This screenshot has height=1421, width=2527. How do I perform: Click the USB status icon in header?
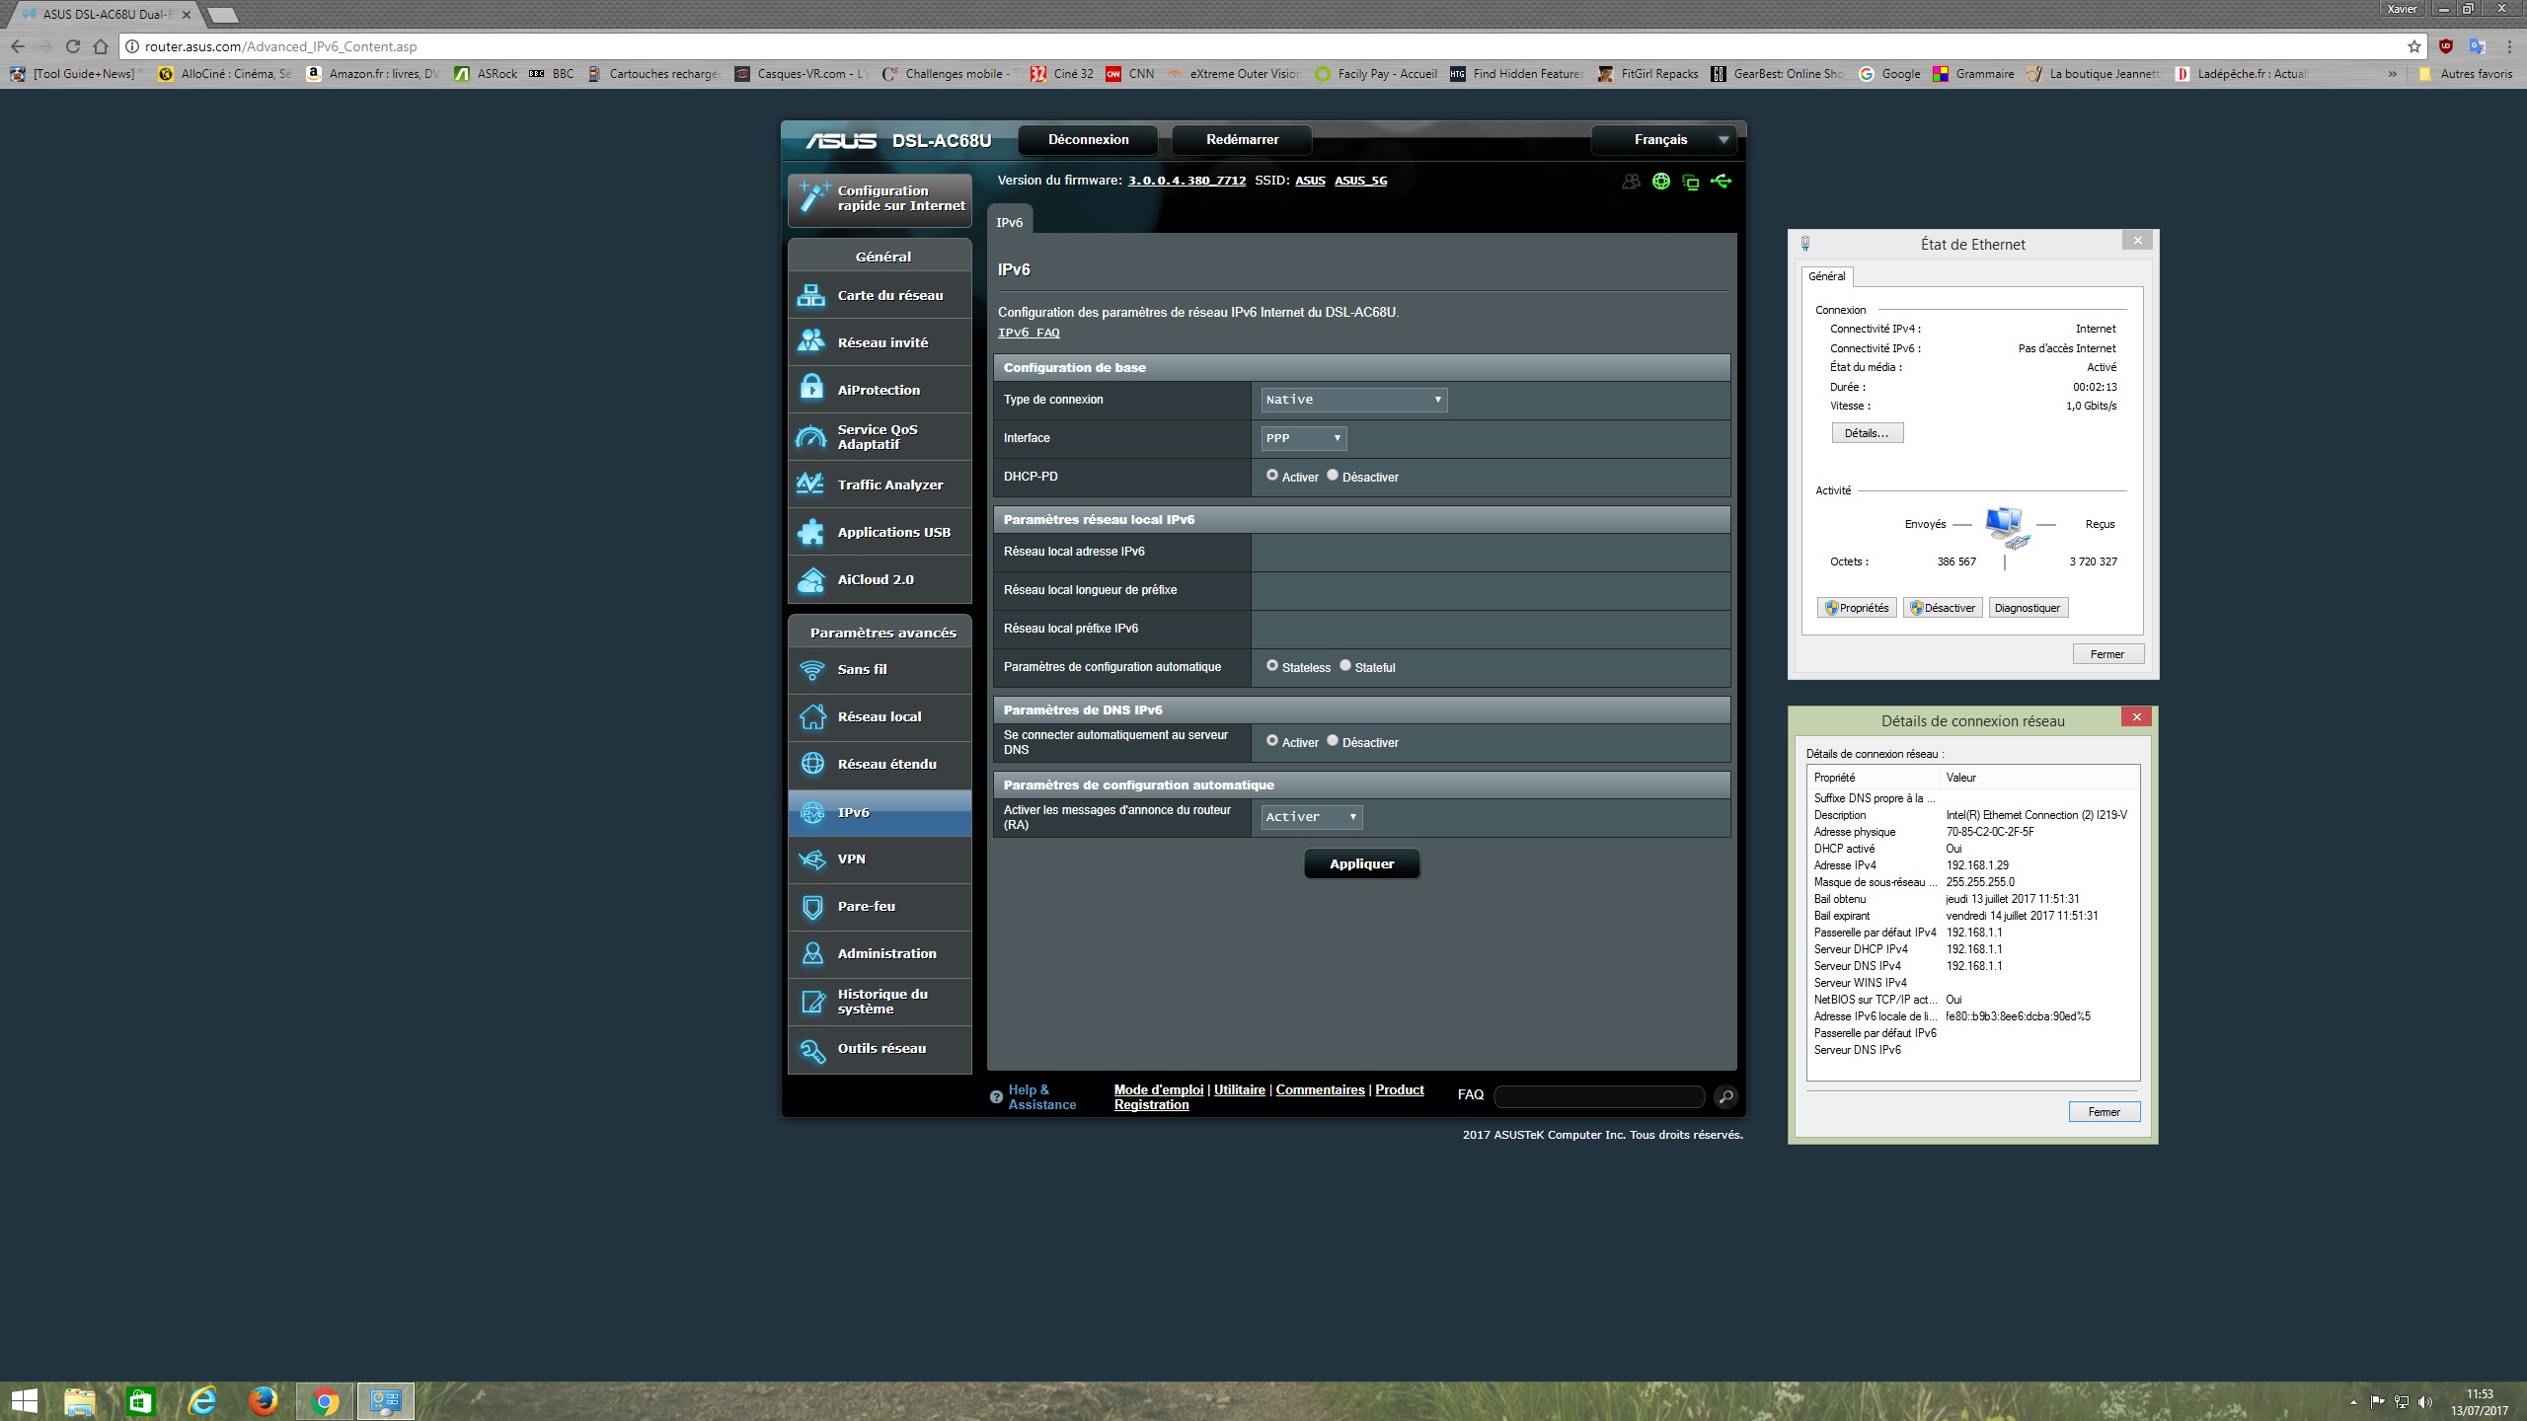coord(1721,182)
